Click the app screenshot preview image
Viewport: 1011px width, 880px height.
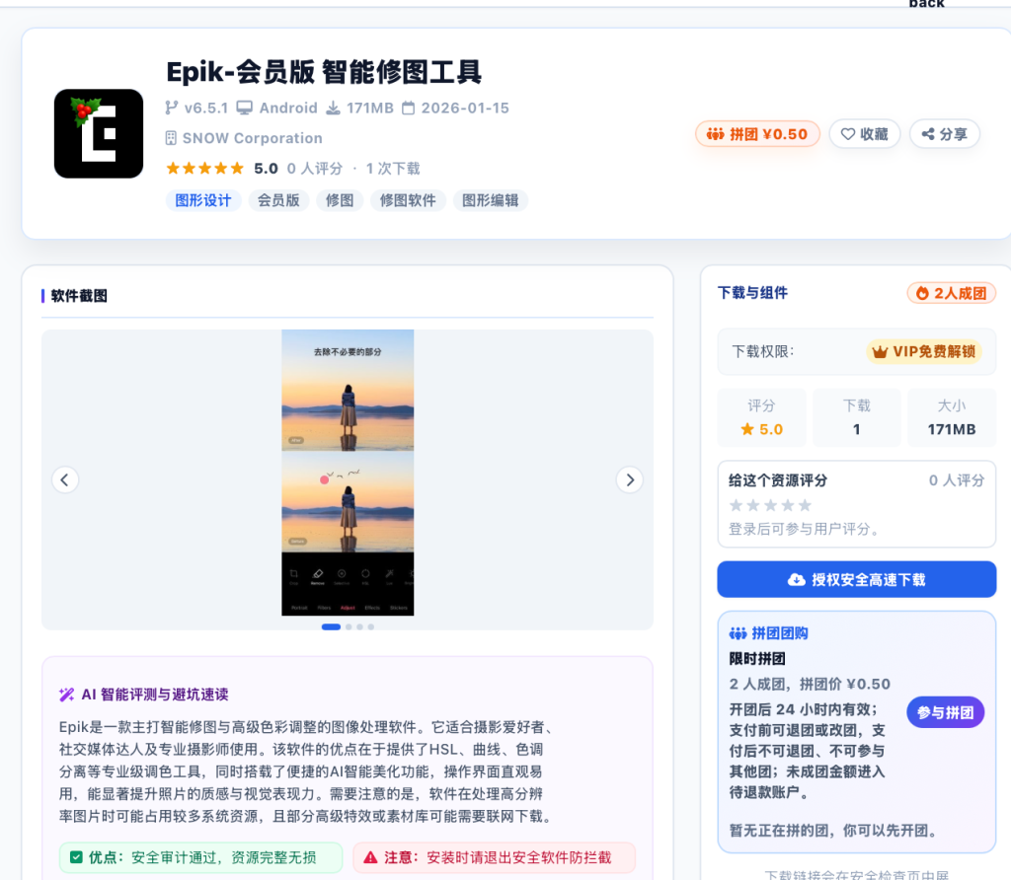[348, 473]
